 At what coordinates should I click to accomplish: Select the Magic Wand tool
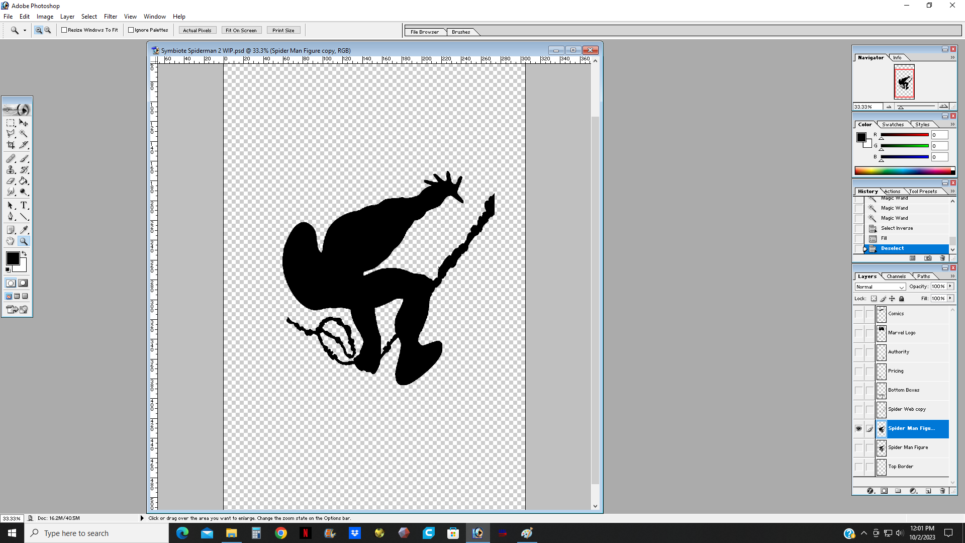[24, 134]
